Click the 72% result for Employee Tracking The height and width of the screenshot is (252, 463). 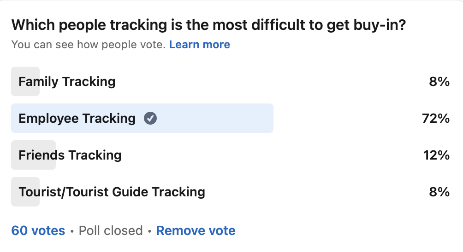coord(435,119)
